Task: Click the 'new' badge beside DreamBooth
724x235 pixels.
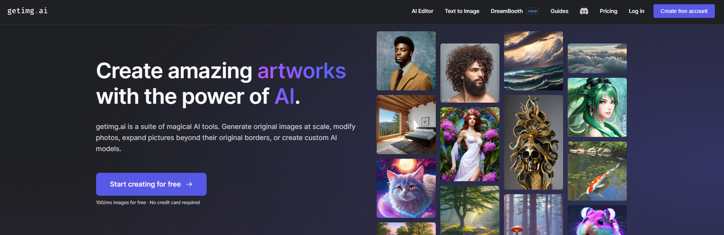Action: click(x=533, y=11)
